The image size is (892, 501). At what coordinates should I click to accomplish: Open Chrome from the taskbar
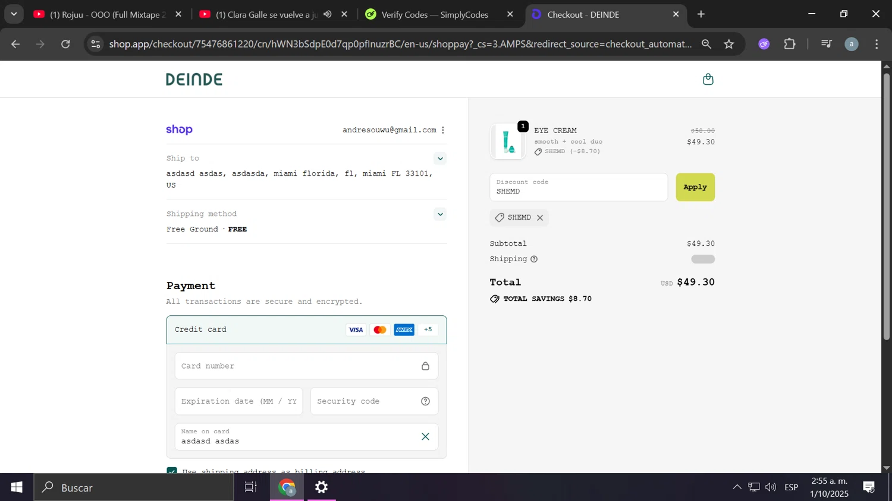pyautogui.click(x=287, y=487)
